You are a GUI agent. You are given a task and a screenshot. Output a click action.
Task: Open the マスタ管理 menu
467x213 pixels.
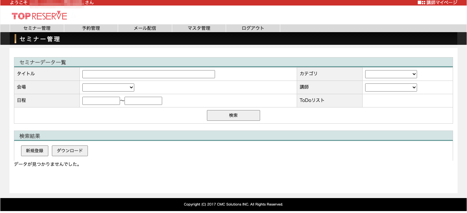click(x=199, y=28)
